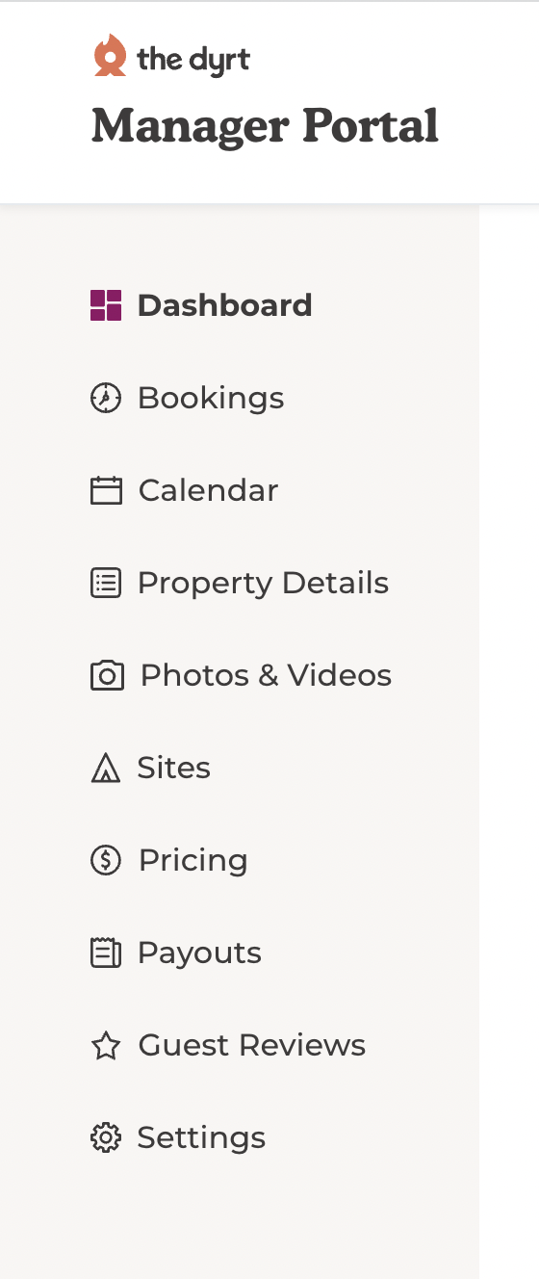Click "the dyrt" wordmark text
Screen dimensions: 539x1279
coord(193,60)
